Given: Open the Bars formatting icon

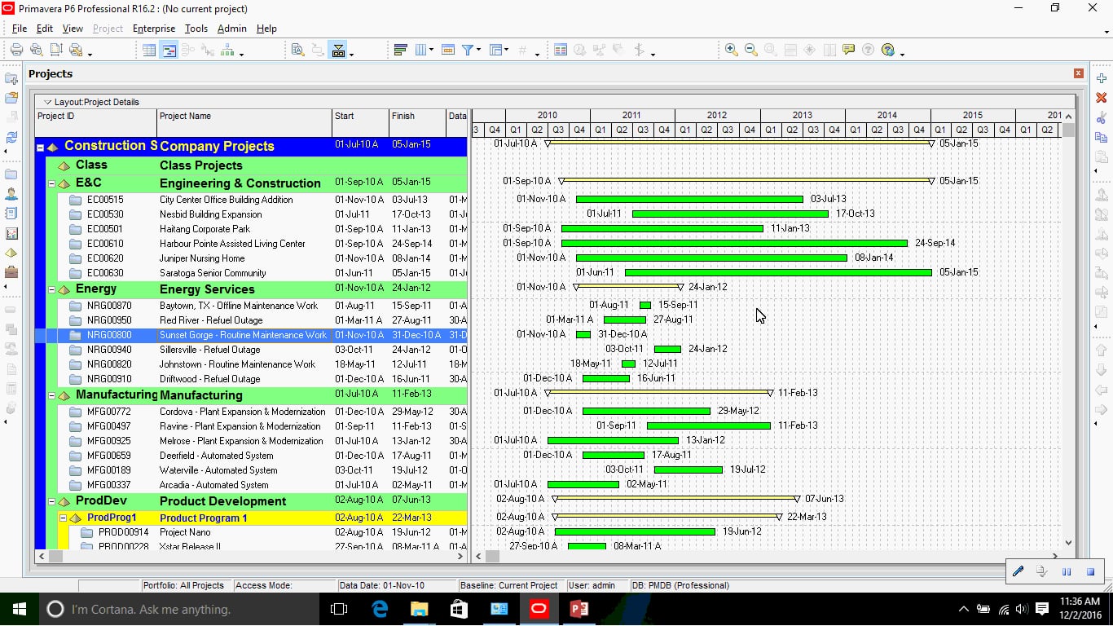Looking at the screenshot, I should (400, 50).
